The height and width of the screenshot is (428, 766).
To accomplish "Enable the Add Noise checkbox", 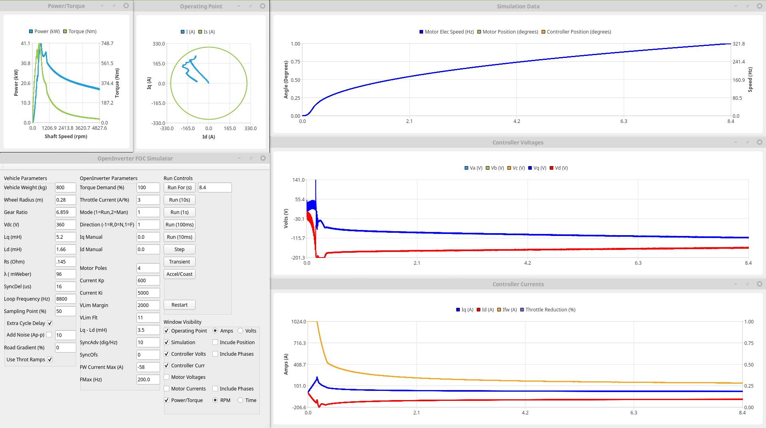I will (x=49, y=335).
